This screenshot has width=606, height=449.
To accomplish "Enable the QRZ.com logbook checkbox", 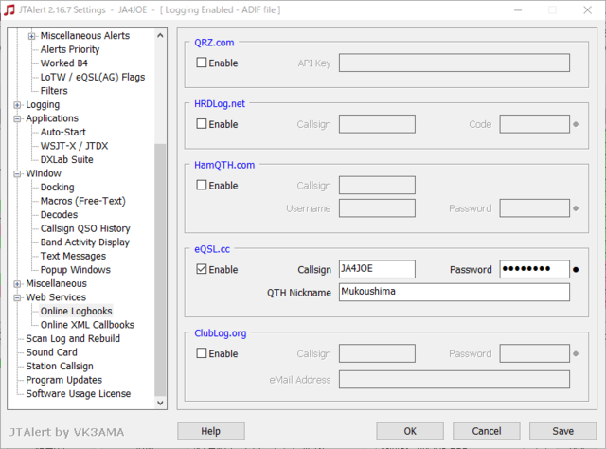I will click(202, 63).
